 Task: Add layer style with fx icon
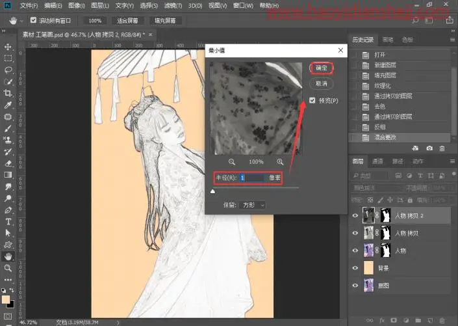(x=382, y=320)
